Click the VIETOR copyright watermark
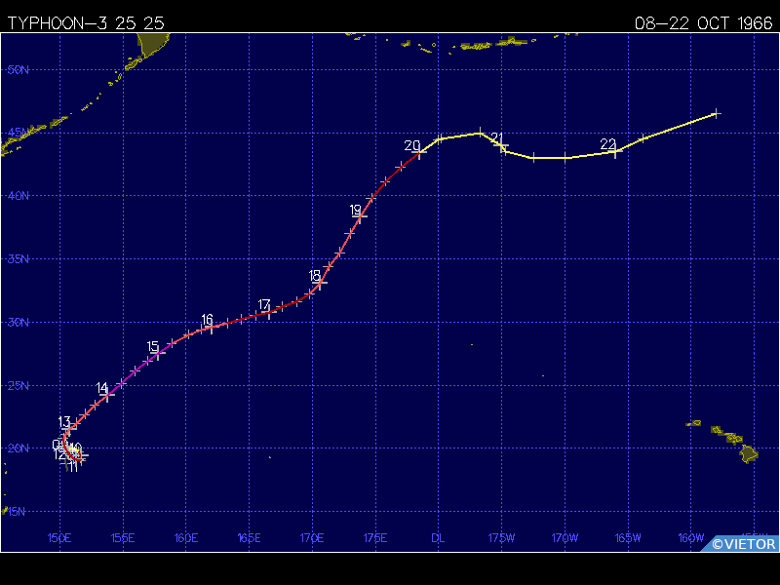780x585 pixels. pyautogui.click(x=744, y=544)
